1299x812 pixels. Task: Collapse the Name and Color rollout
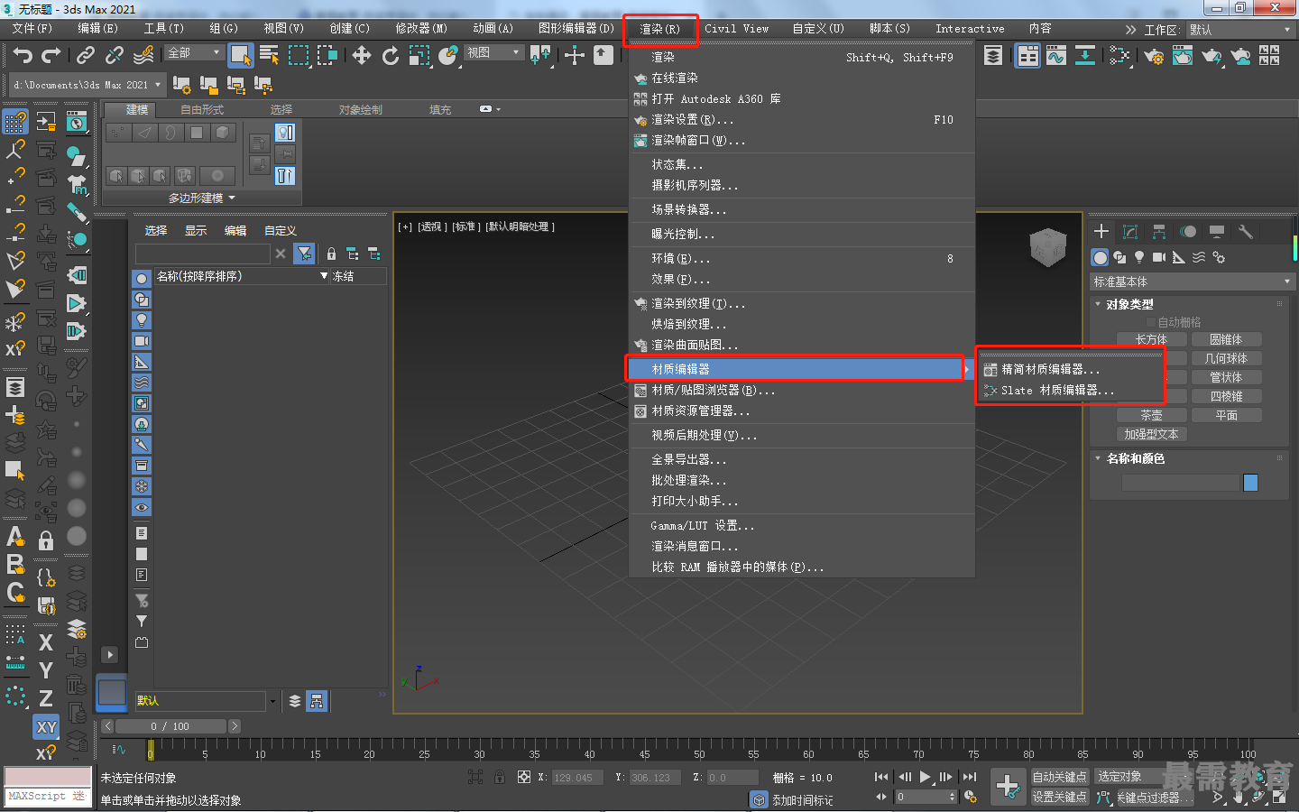[1098, 459]
